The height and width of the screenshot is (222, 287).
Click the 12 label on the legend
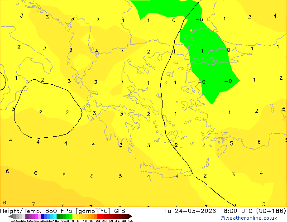(x=85, y=221)
